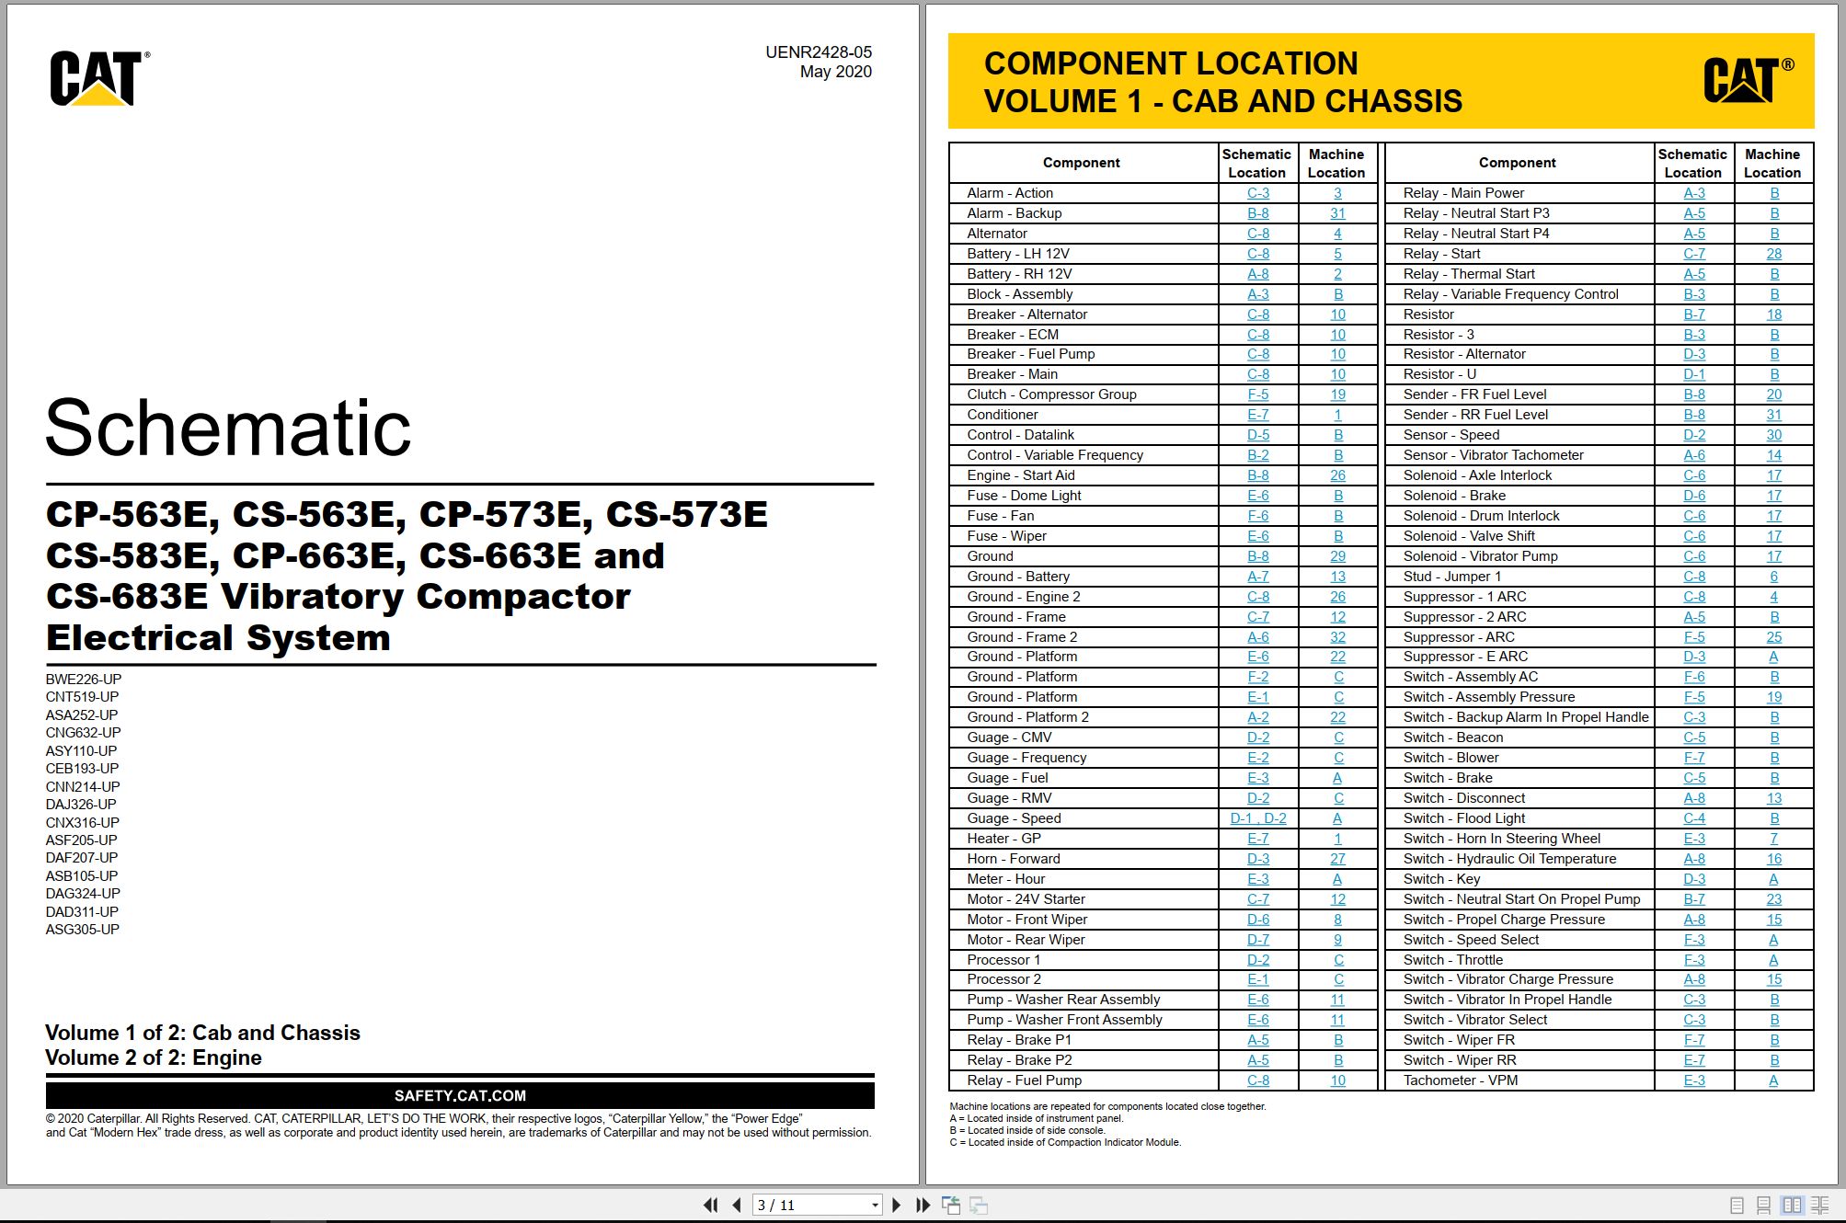
Task: Jump to the last page
Action: click(x=923, y=1205)
